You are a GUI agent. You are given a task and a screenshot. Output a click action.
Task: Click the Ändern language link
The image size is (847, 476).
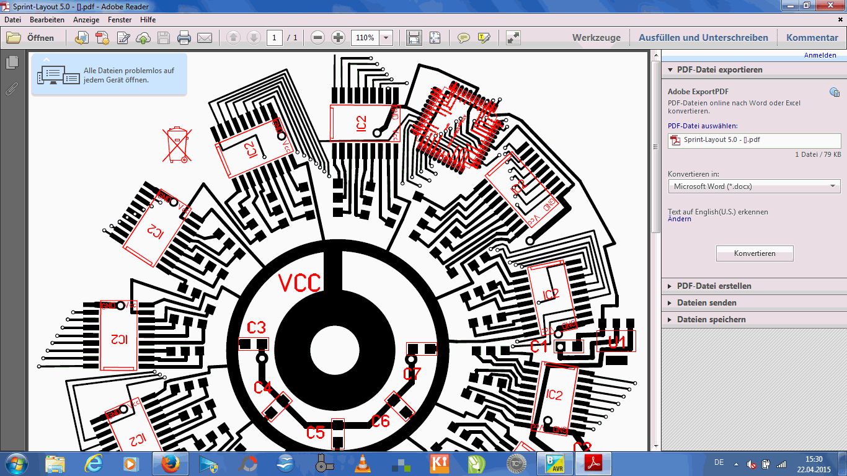[680, 219]
